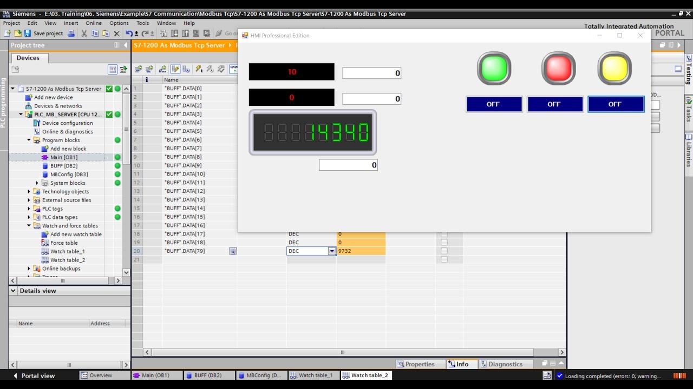Add a row with the second watch table icon
Image resolution: width=693 pixels, height=389 pixels.
tap(149, 69)
